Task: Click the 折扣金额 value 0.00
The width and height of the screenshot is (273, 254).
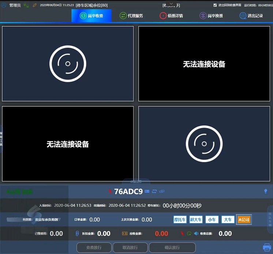Action: (104, 234)
